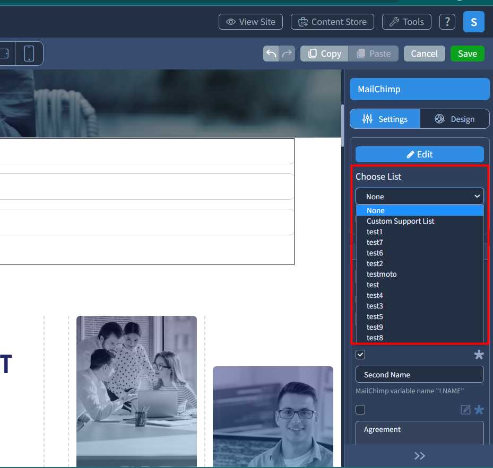Open the S user profile avatar
Image resolution: width=493 pixels, height=468 pixels.
tap(473, 22)
